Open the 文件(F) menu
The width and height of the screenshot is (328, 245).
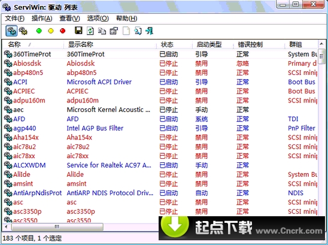click(x=14, y=19)
